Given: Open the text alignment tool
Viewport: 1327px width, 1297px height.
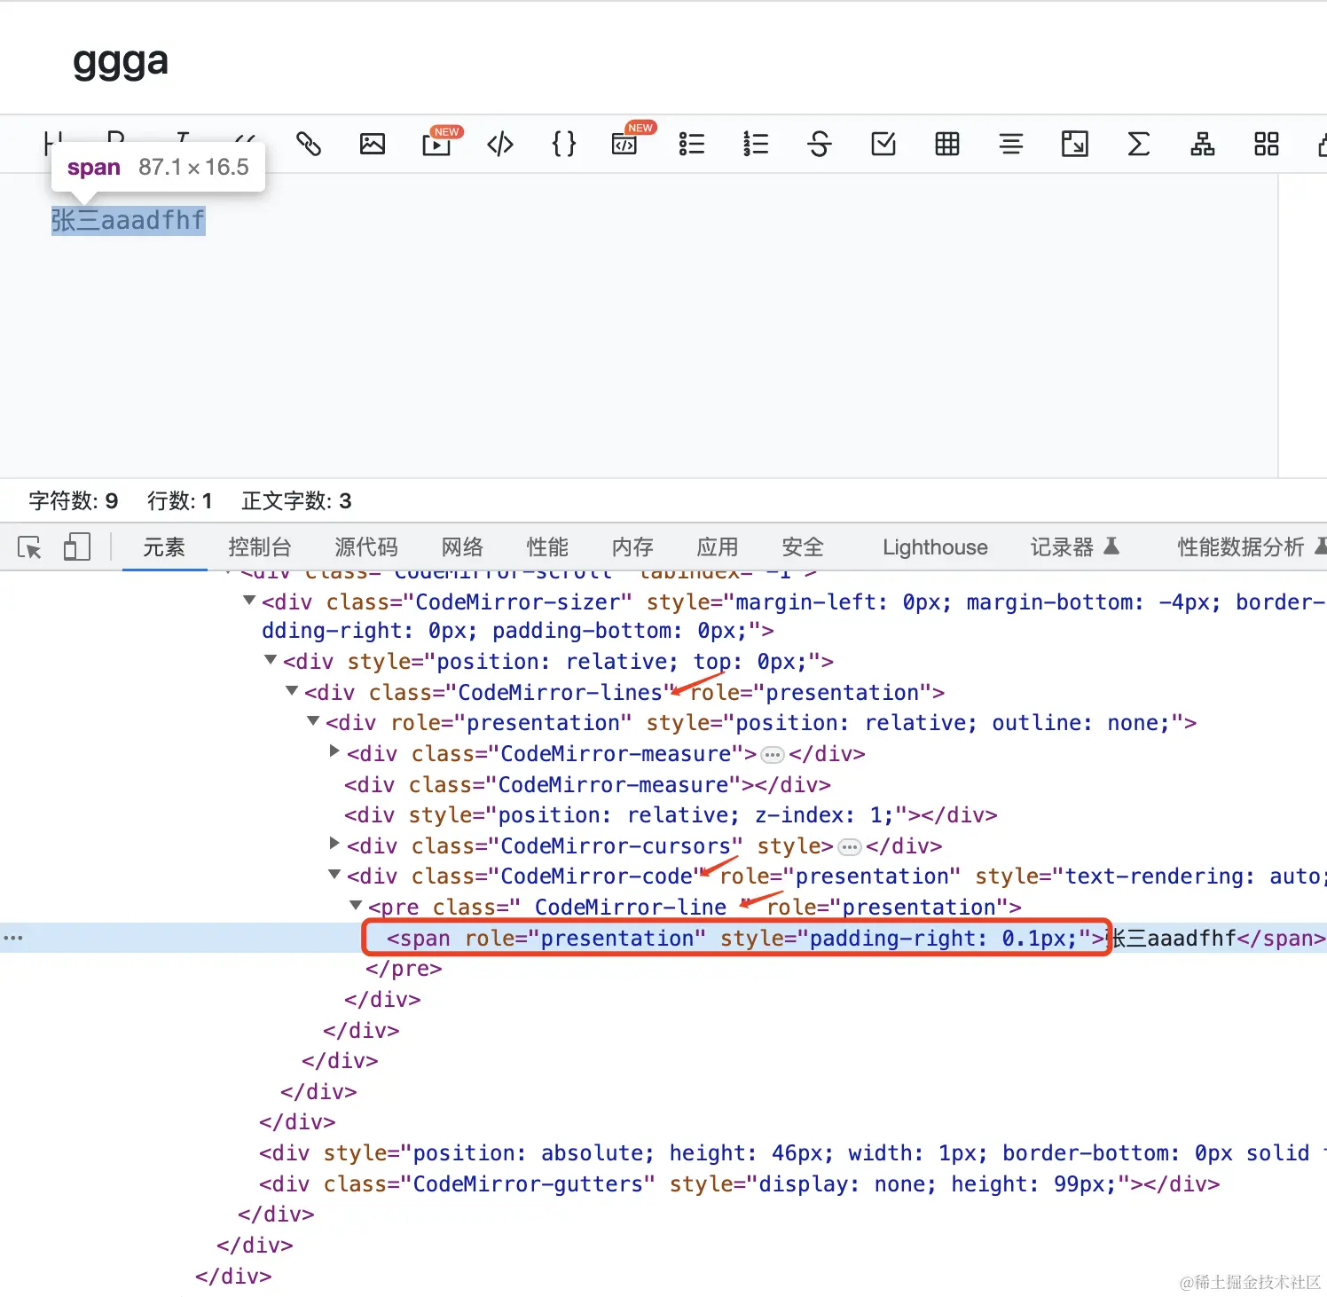Looking at the screenshot, I should pyautogui.click(x=1011, y=144).
